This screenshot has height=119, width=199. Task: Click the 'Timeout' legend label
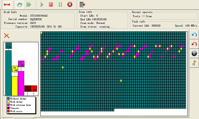click(15, 108)
